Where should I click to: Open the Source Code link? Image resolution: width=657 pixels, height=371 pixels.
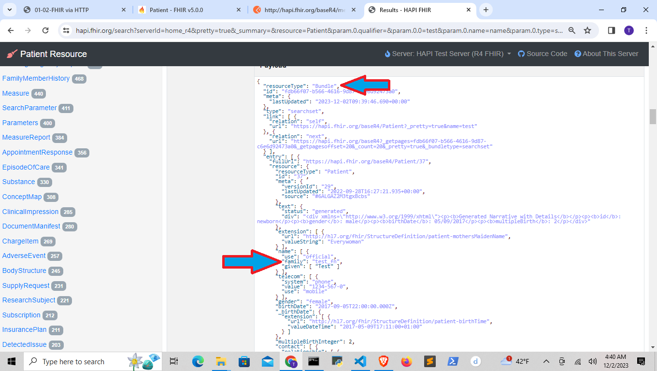coord(543,54)
